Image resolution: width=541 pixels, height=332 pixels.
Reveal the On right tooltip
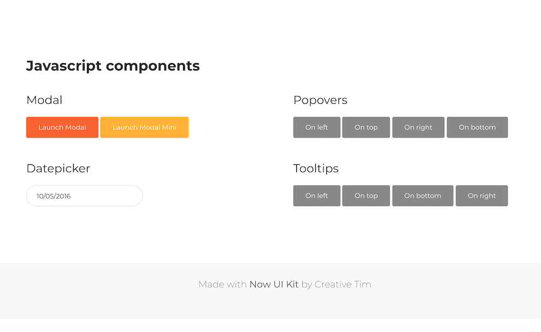pos(481,195)
